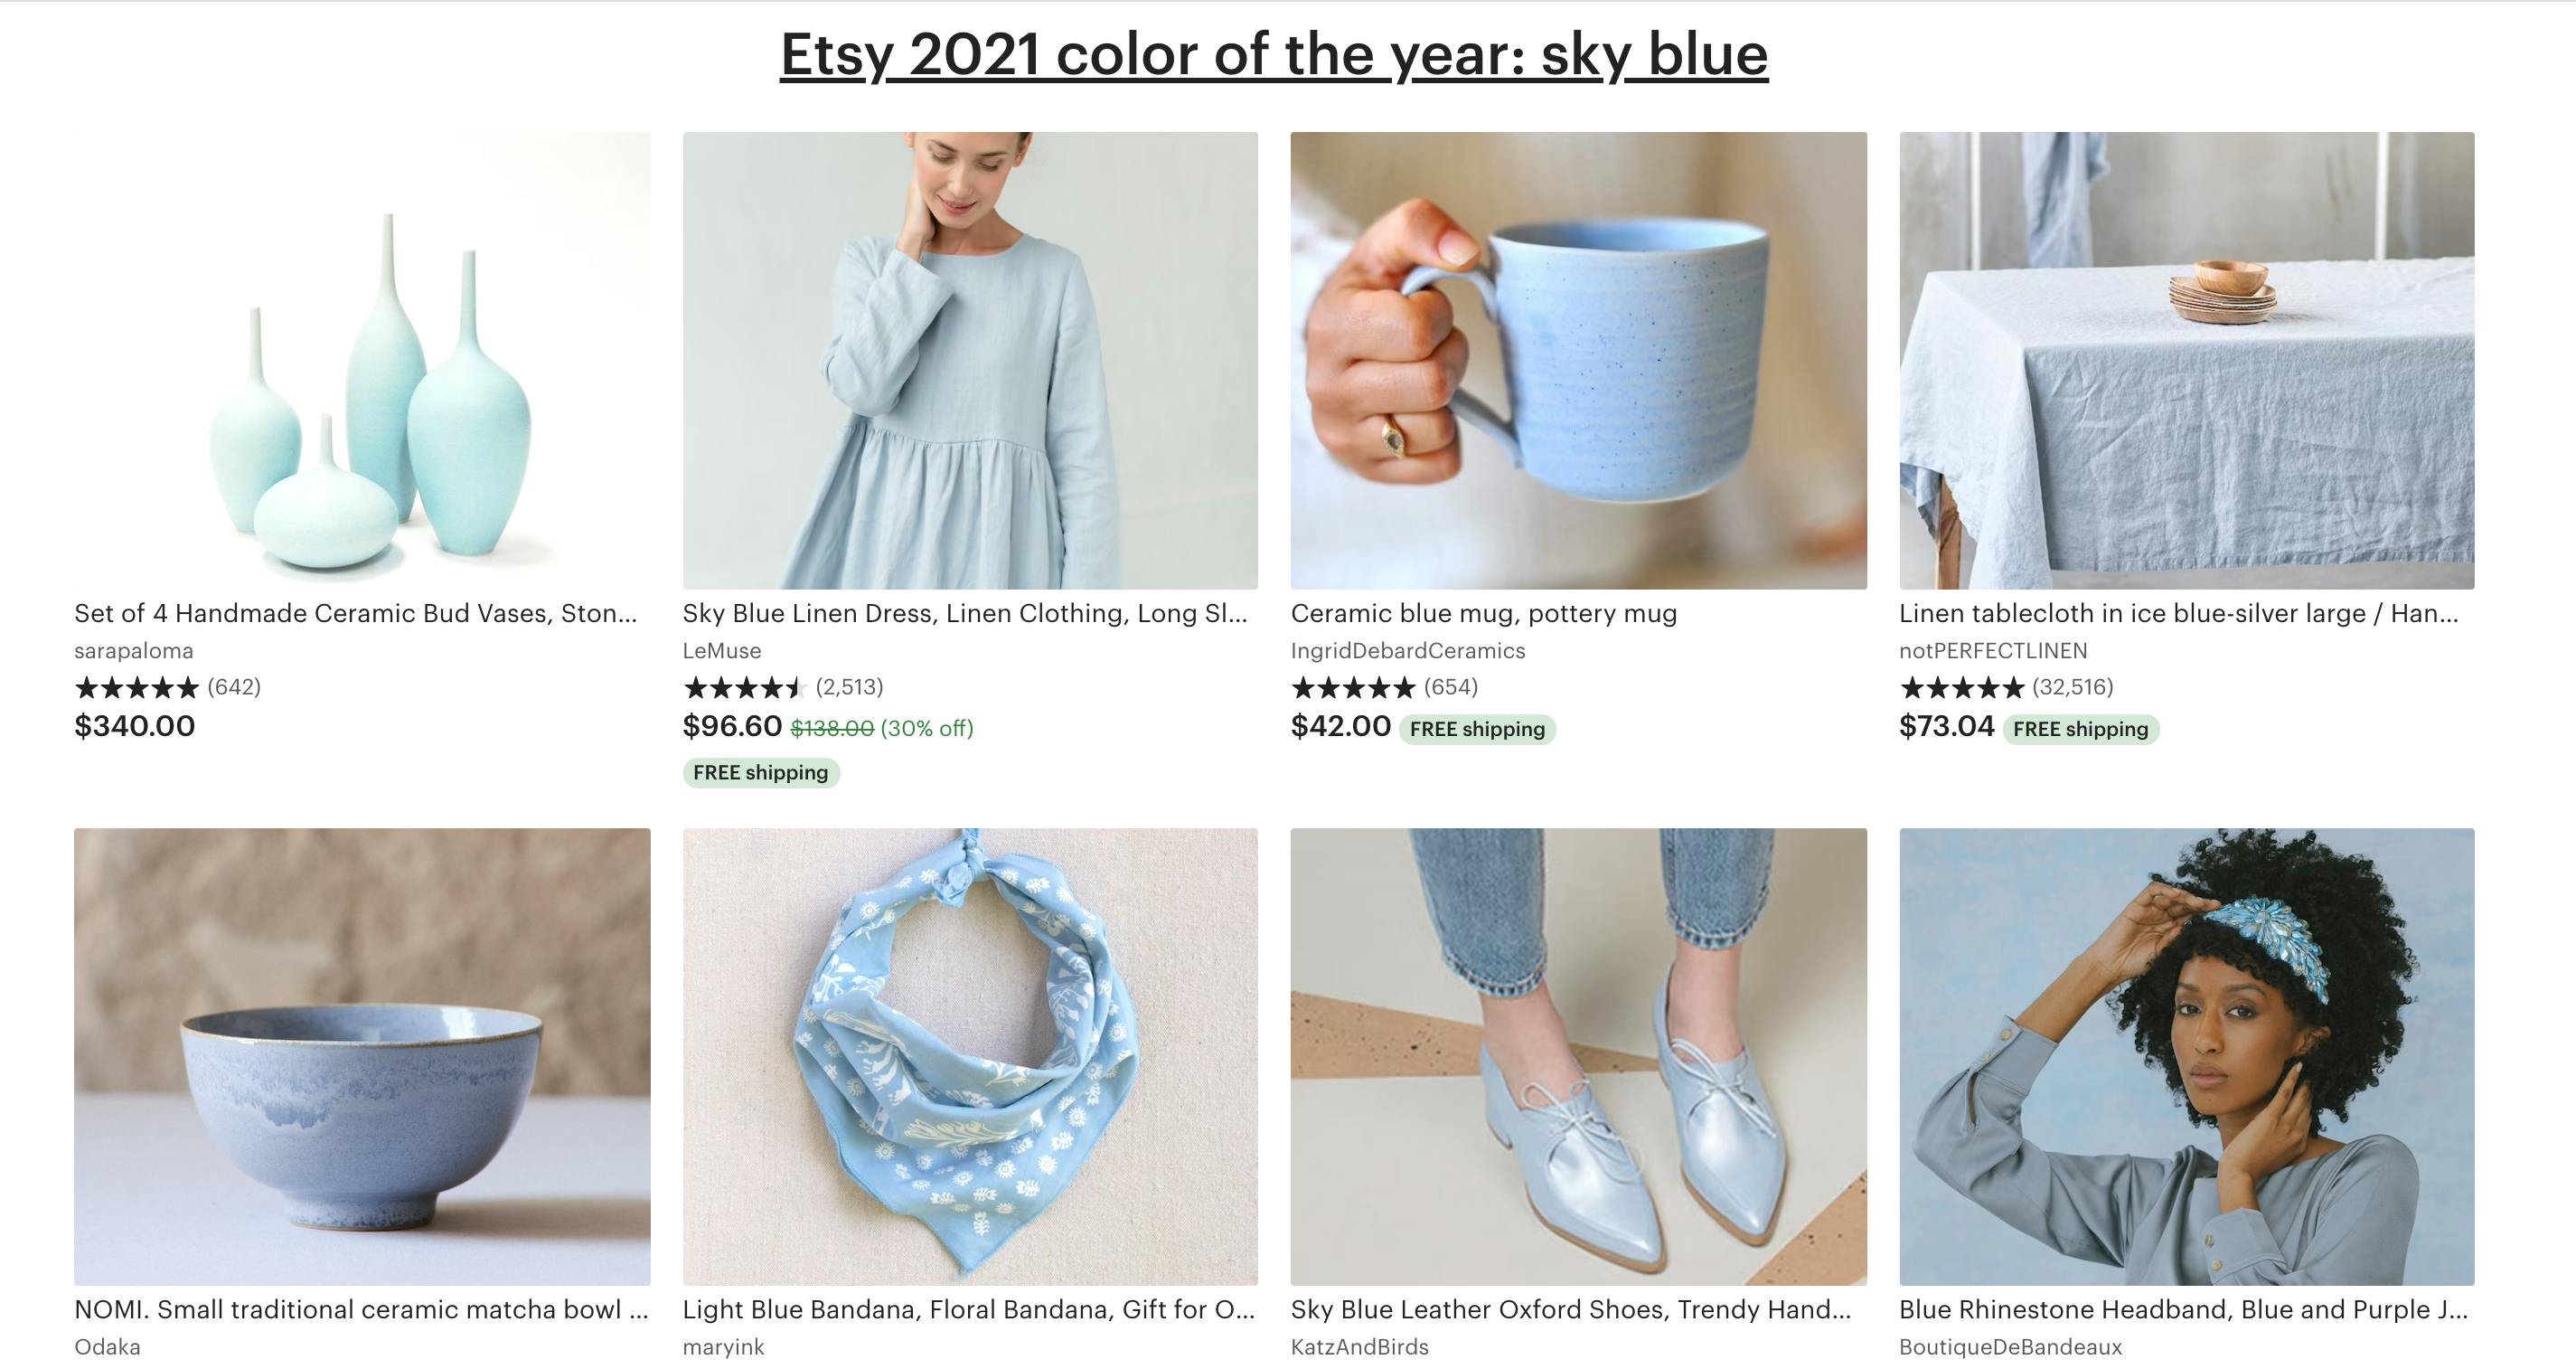Click the Set of 4 Handmade Ceramic Bud Vases title
This screenshot has height=1369, width=2576.
355,613
